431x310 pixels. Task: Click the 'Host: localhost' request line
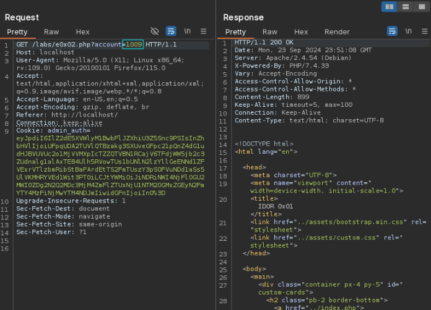click(45, 52)
